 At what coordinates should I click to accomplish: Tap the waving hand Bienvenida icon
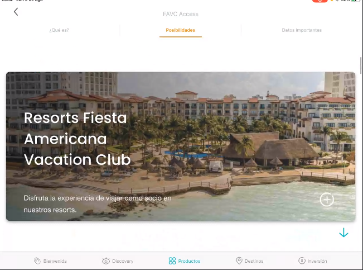coord(37,261)
